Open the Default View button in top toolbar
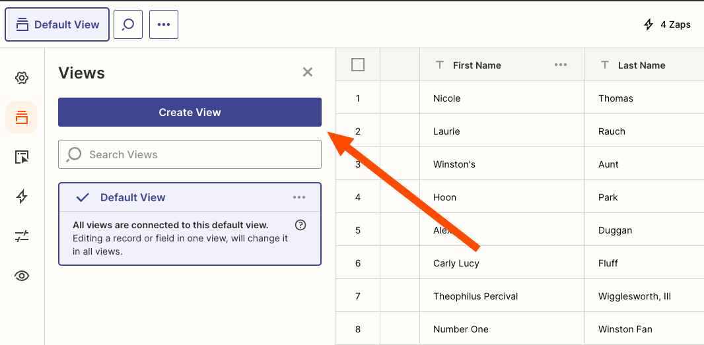 (57, 24)
